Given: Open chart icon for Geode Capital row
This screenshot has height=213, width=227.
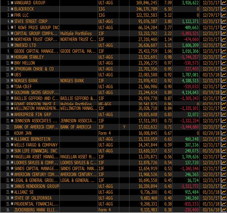Looking at the screenshot, I should click(224, 51).
